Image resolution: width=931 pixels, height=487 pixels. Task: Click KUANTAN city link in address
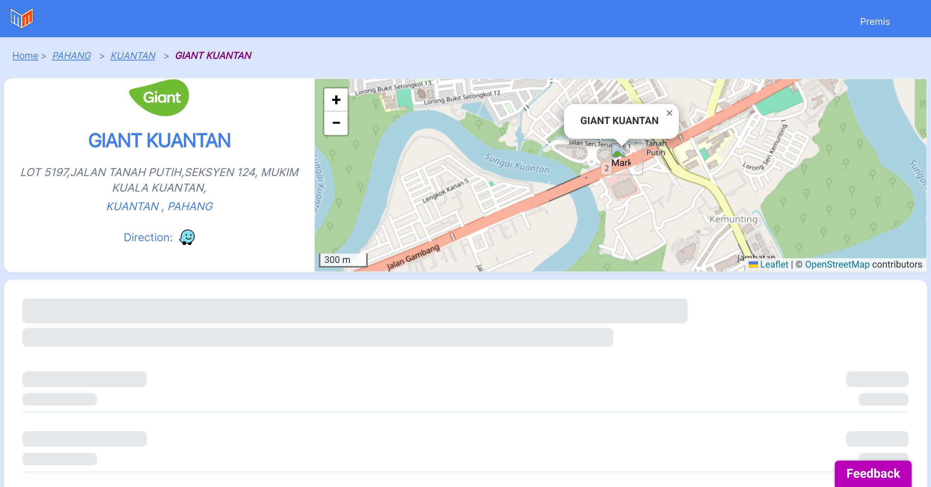click(133, 206)
